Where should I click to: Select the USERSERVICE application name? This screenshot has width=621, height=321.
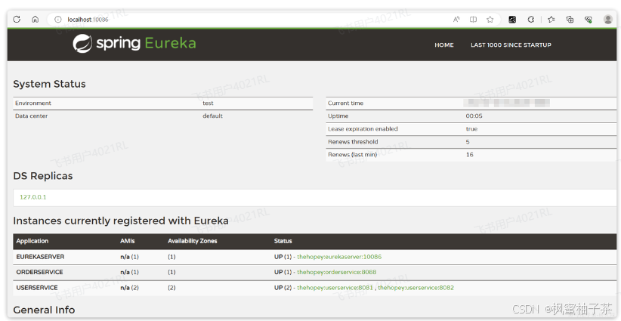[37, 288]
